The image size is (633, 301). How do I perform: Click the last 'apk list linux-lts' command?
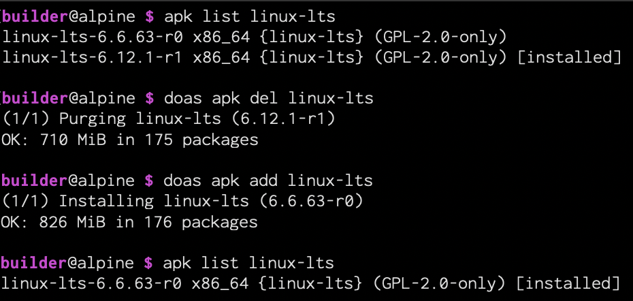(x=248, y=263)
